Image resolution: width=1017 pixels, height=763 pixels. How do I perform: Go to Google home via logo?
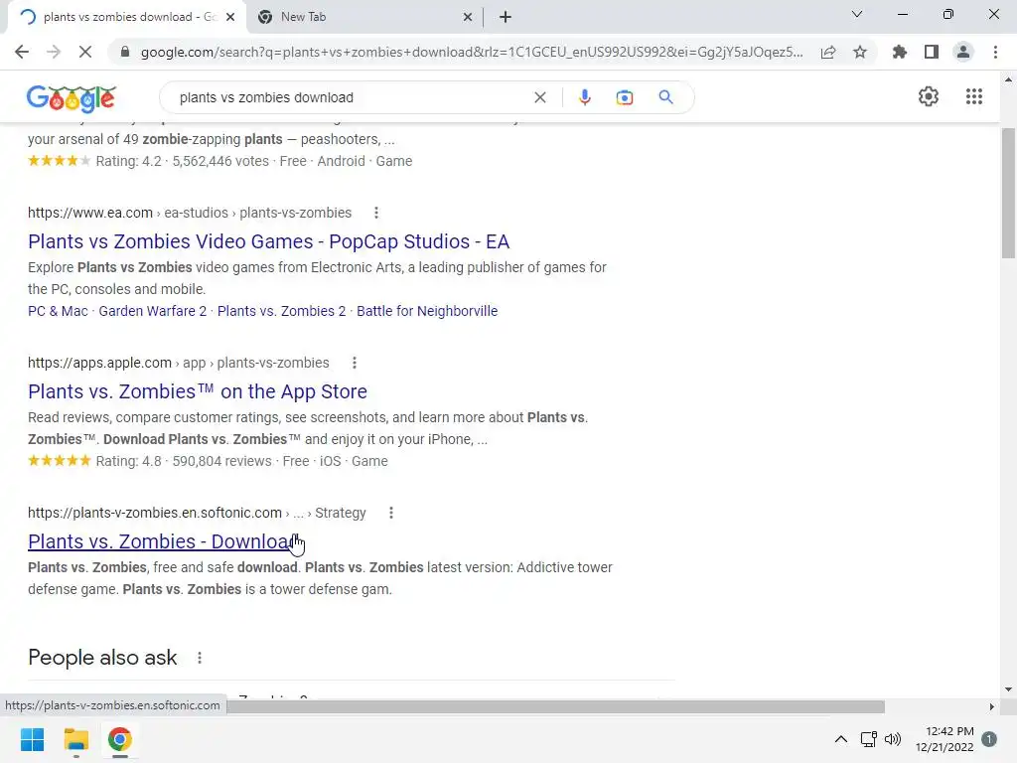point(72,98)
